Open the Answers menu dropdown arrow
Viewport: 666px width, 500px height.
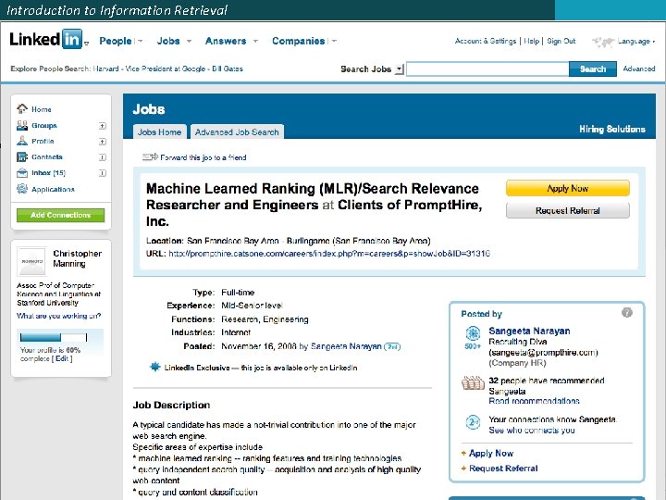255,42
